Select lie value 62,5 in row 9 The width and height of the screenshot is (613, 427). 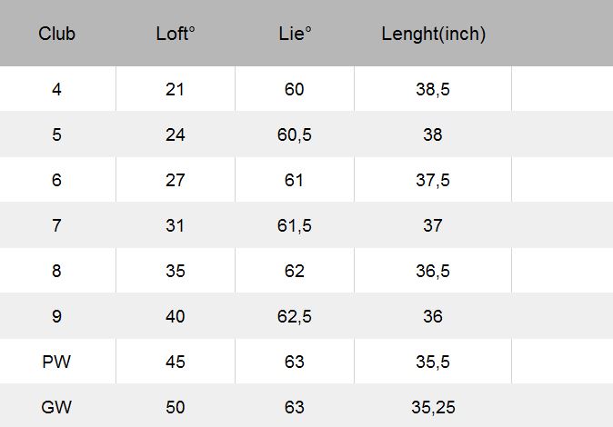click(295, 317)
